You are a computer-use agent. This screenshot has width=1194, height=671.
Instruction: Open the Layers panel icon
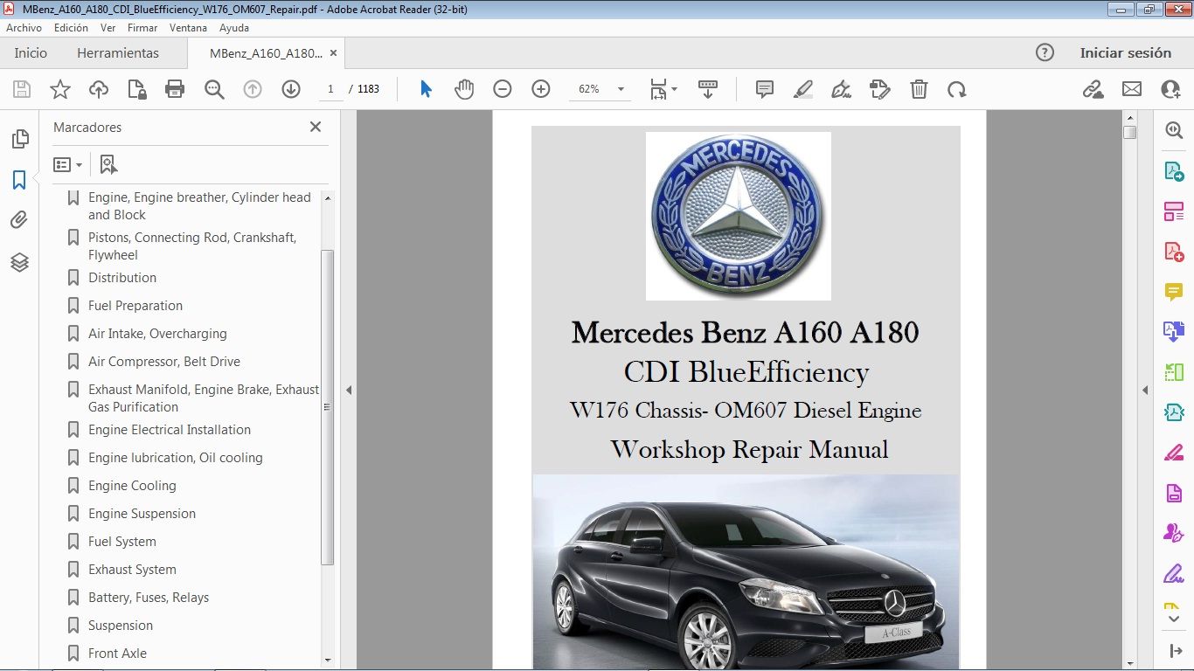(19, 262)
